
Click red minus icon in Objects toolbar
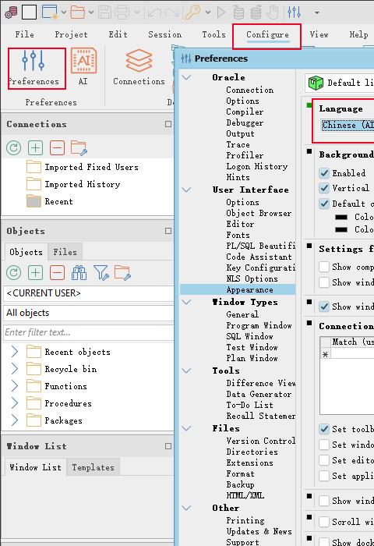click(x=57, y=273)
